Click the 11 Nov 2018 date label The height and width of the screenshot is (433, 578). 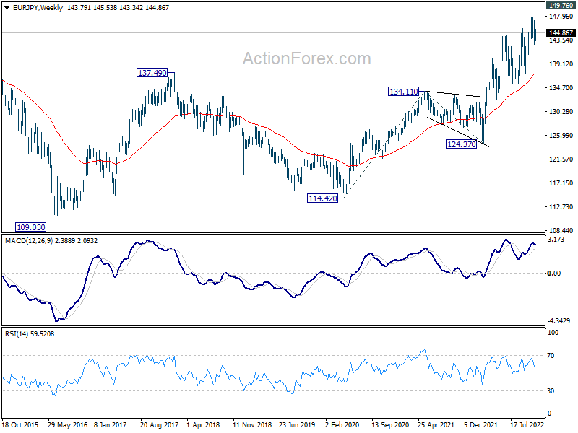click(252, 425)
